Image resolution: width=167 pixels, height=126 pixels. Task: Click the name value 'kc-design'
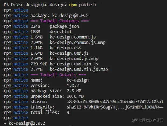click(78, 80)
